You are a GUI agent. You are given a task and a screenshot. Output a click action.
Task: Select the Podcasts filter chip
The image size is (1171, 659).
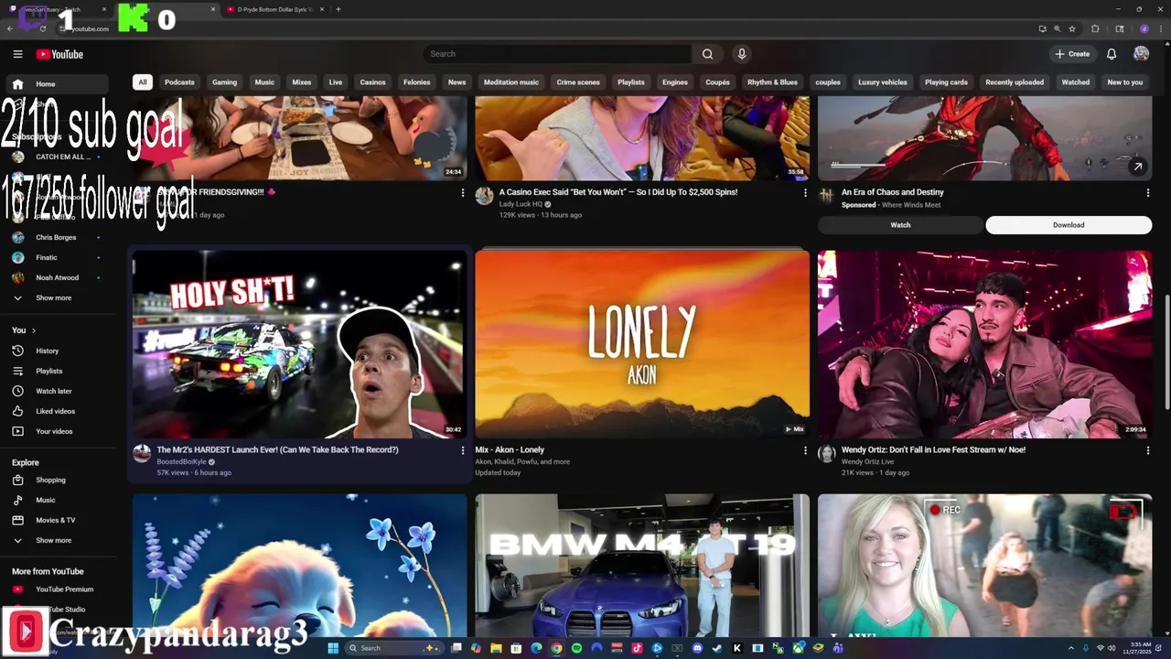tap(179, 82)
